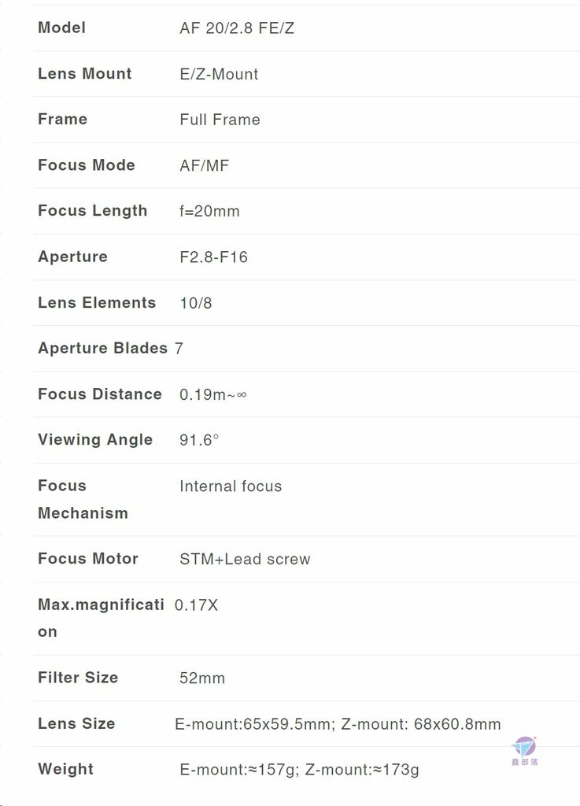
Task: Select the Full Frame value
Action: [x=220, y=120]
